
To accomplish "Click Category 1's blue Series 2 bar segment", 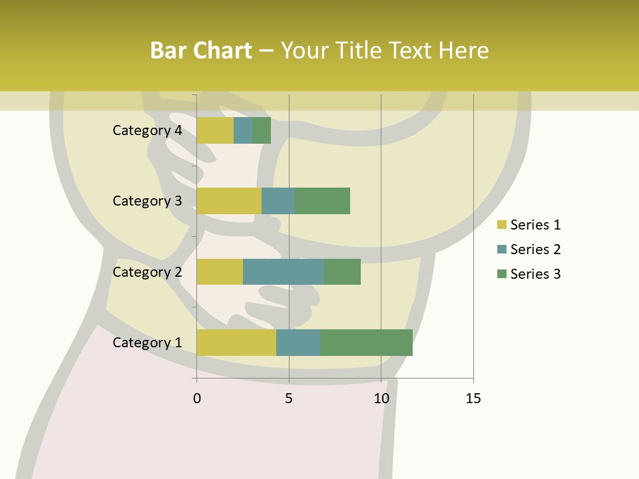I will point(298,343).
